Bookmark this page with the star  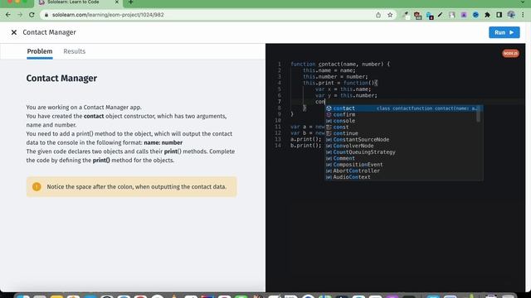coord(390,15)
